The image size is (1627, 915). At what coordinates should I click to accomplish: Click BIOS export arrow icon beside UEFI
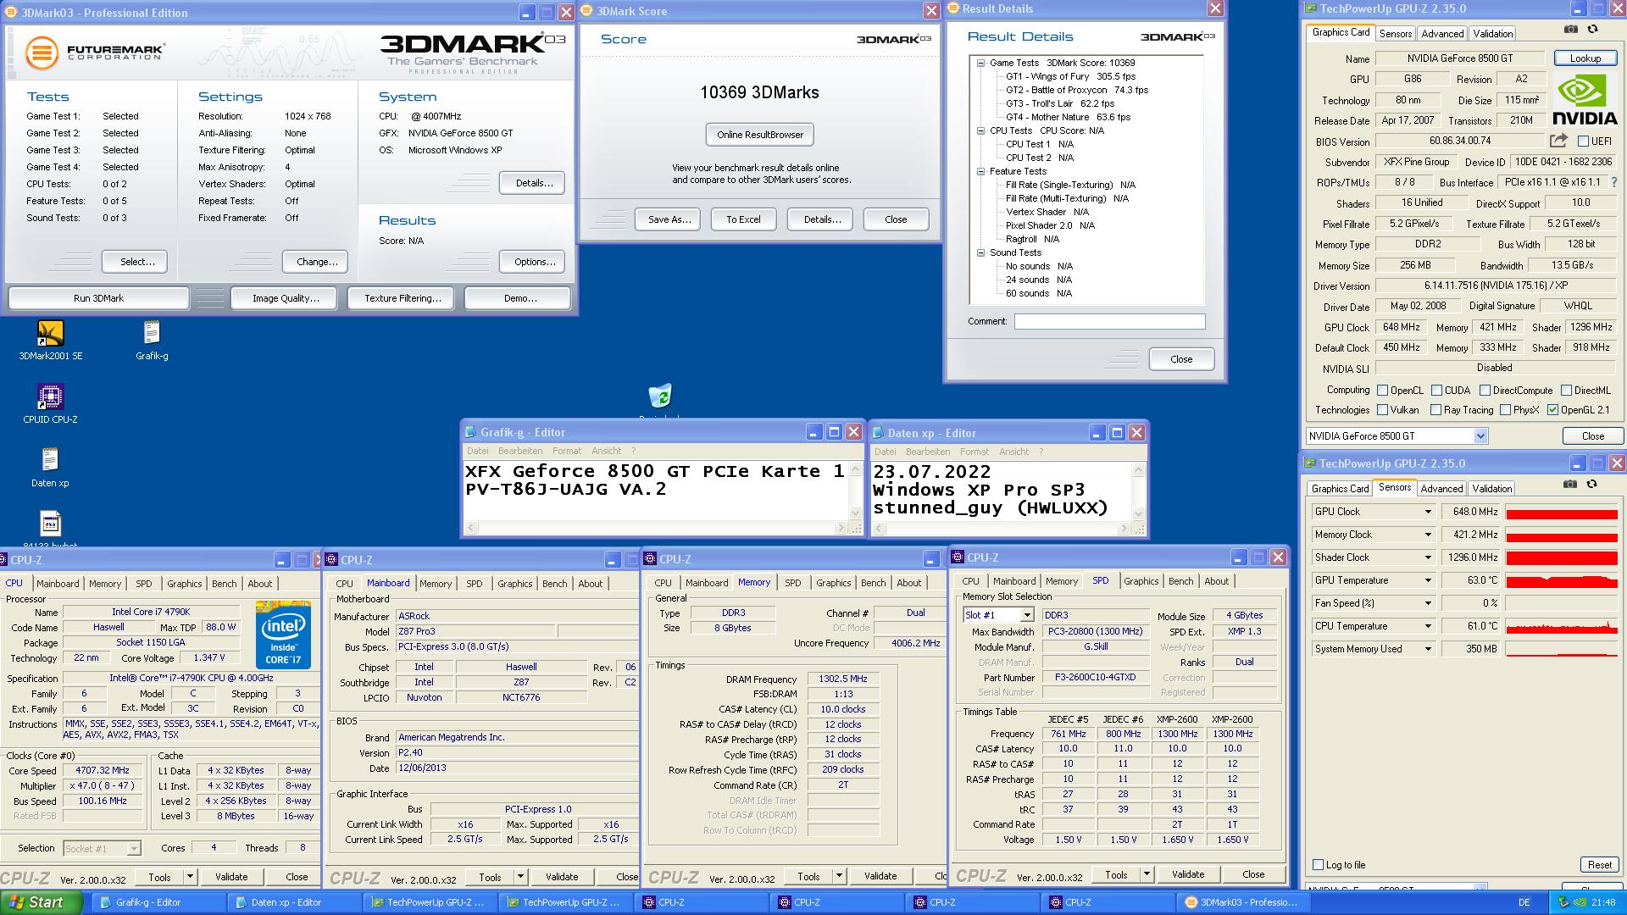[x=1558, y=141]
